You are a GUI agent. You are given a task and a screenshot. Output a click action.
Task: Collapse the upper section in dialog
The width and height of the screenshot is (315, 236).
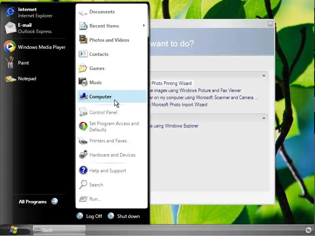(x=263, y=76)
